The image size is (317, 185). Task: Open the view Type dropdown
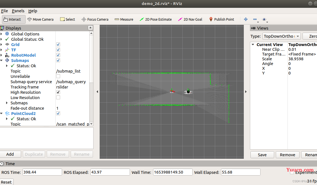(x=282, y=36)
